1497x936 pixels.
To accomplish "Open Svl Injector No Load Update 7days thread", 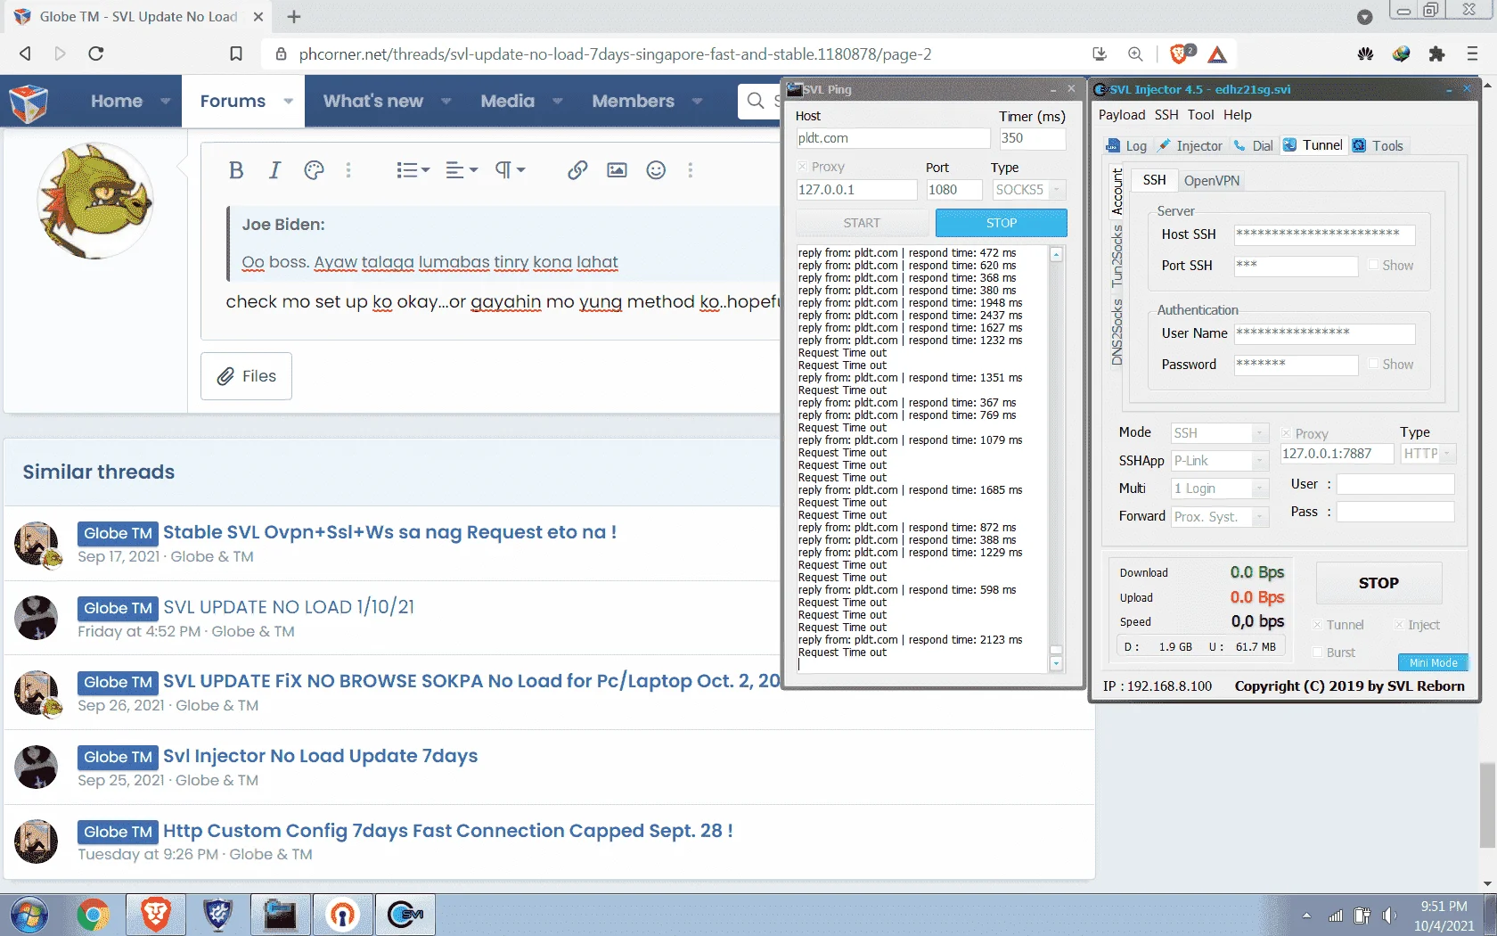I will coord(320,756).
